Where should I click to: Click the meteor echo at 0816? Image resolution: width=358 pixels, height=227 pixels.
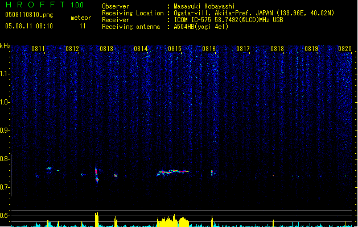tap(212, 173)
